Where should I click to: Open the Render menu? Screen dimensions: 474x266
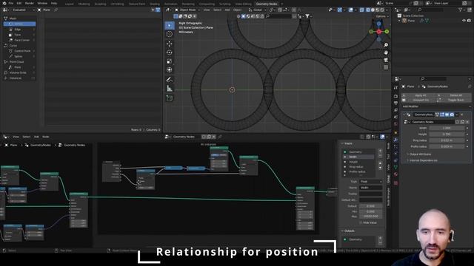pos(30,3)
